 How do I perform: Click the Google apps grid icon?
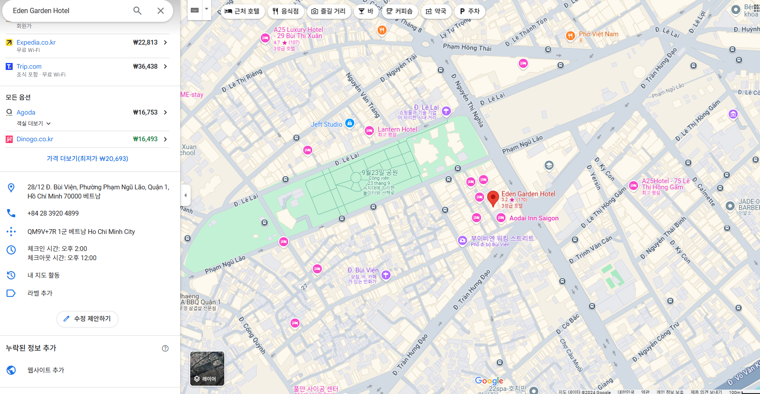[757, 7]
